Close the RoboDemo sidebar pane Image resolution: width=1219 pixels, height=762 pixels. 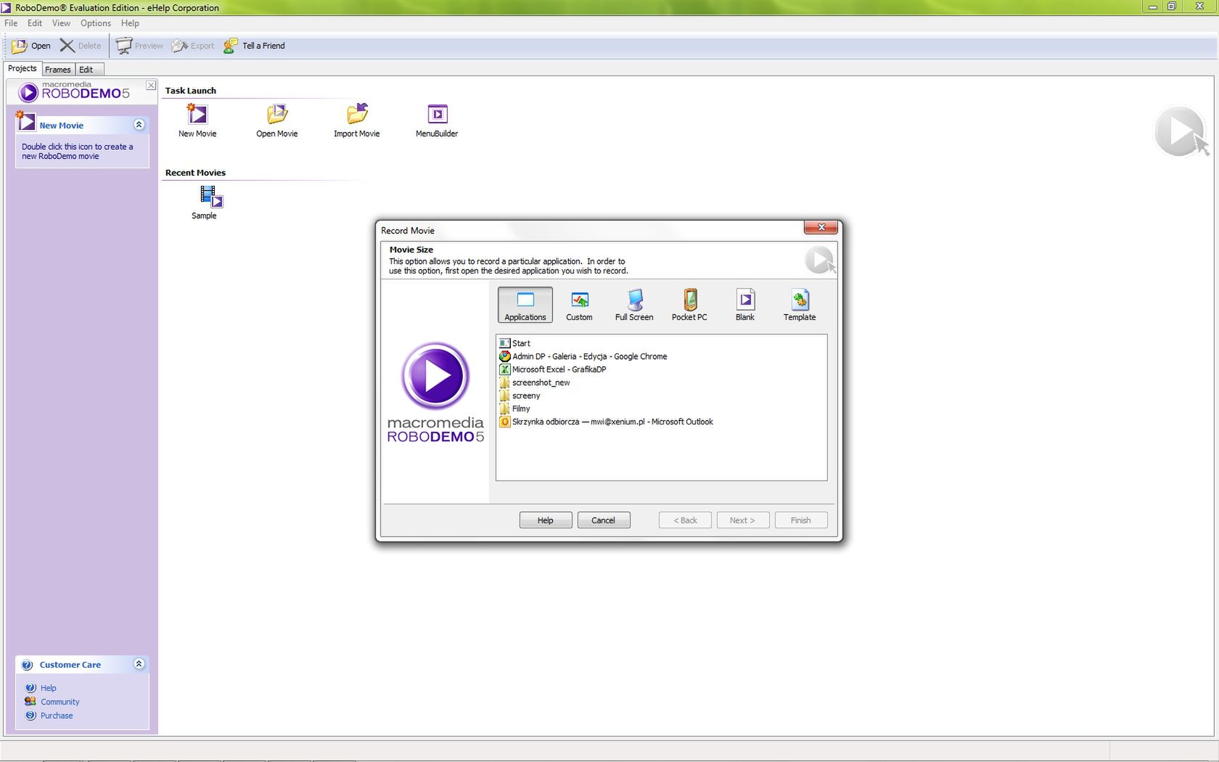click(x=151, y=85)
